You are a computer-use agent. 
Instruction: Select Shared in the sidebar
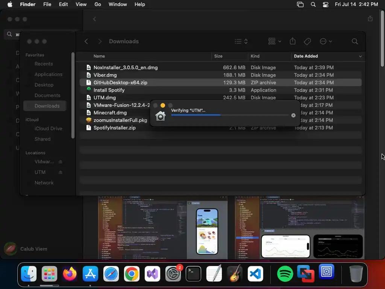click(x=44, y=139)
